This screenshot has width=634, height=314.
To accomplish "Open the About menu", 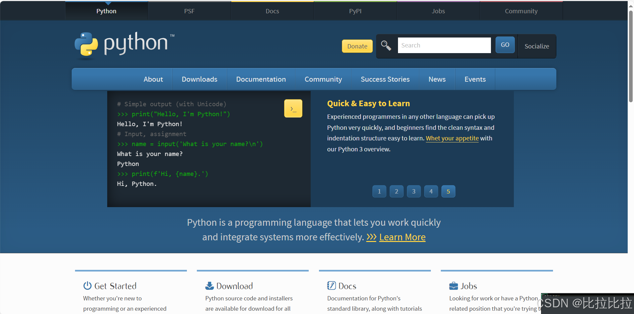I will point(153,79).
